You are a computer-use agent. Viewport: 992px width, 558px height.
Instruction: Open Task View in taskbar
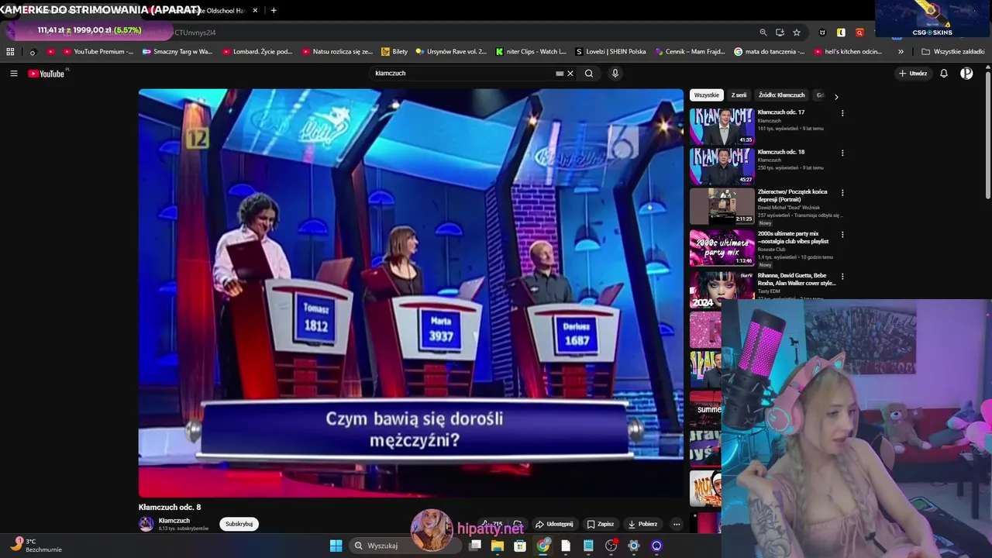point(475,546)
